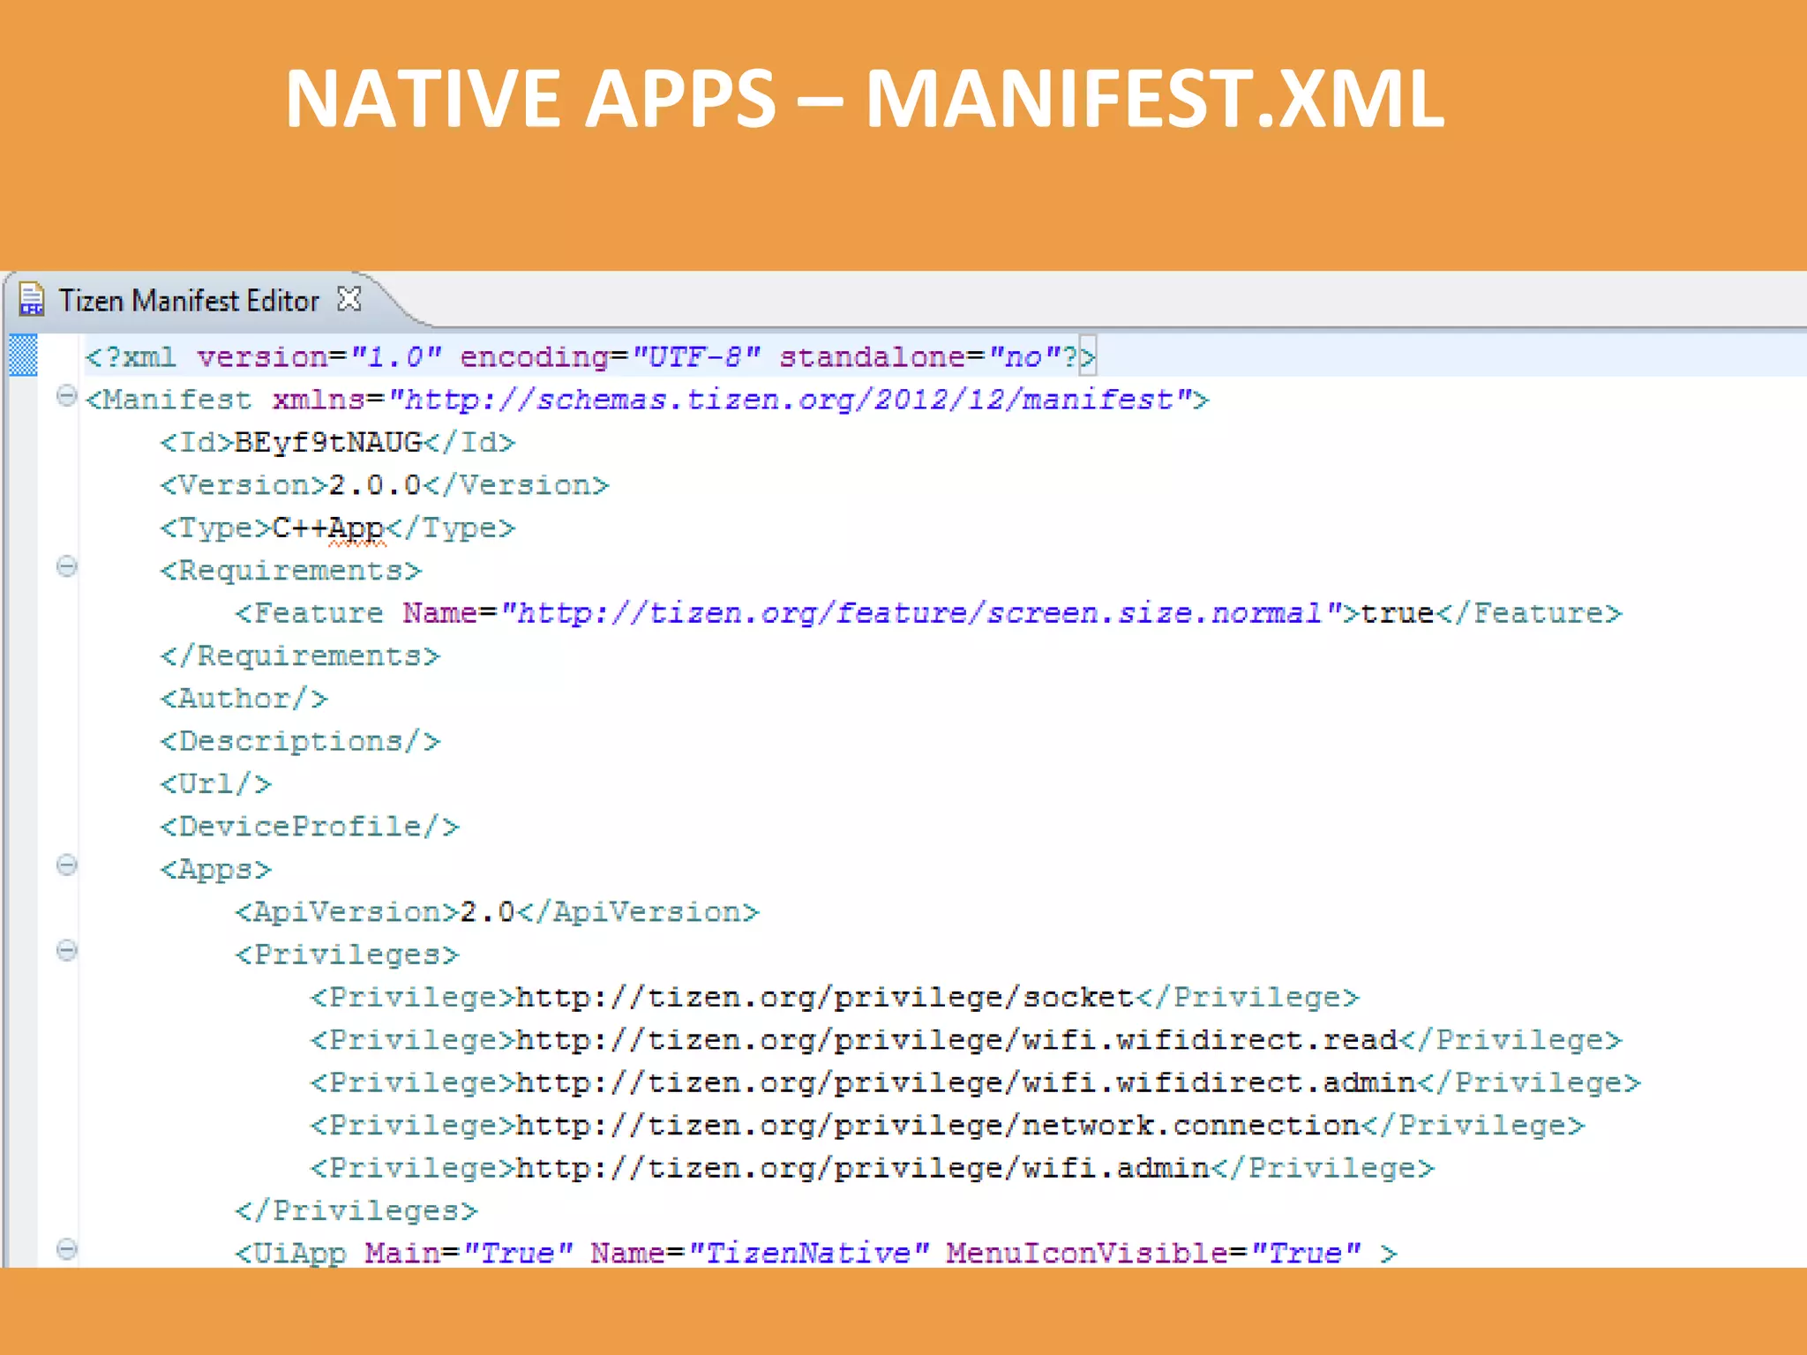
Task: Click the wifi.wifidirect.read privilege line
Action: click(966, 1039)
